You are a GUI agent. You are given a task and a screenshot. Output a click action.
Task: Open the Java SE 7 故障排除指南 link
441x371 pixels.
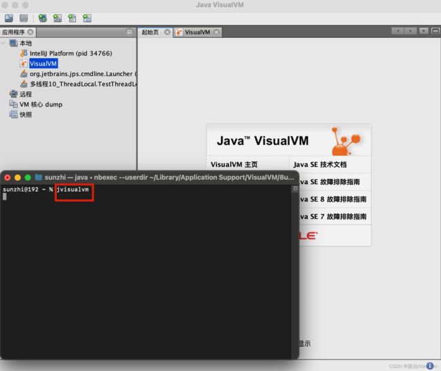333,217
